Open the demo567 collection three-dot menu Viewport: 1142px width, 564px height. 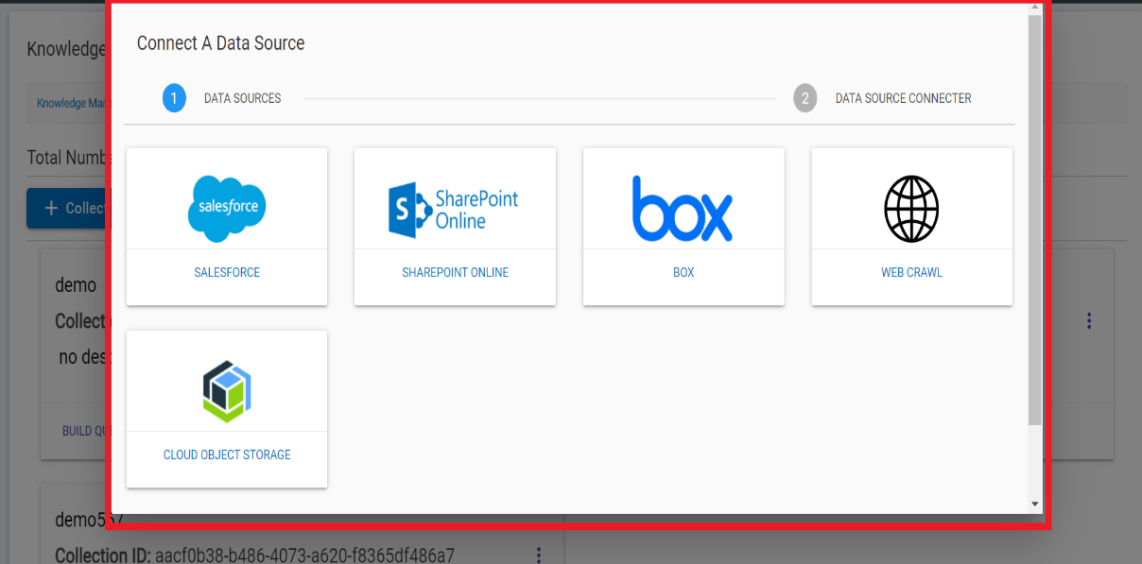coord(539,555)
